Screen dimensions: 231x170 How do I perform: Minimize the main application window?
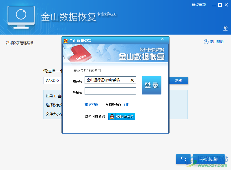[x=214, y=5]
